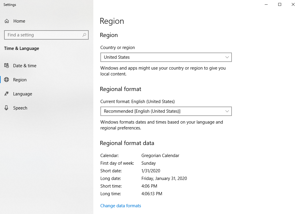Click the Region globe icon
This screenshot has height=214, width=297.
(x=7, y=80)
